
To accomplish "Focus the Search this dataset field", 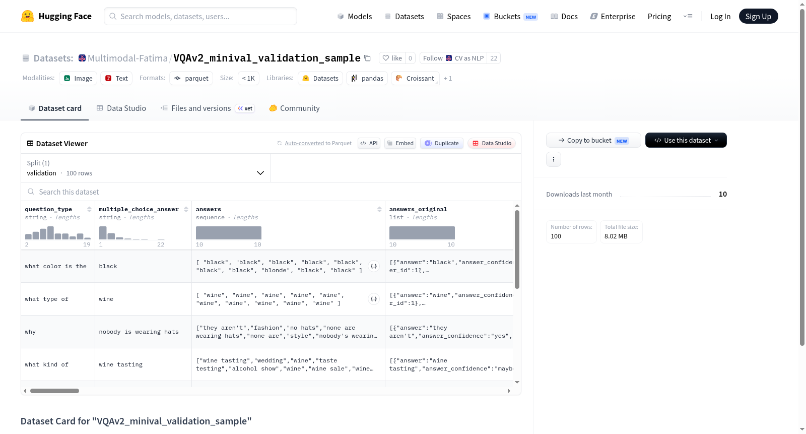I will pos(271,192).
